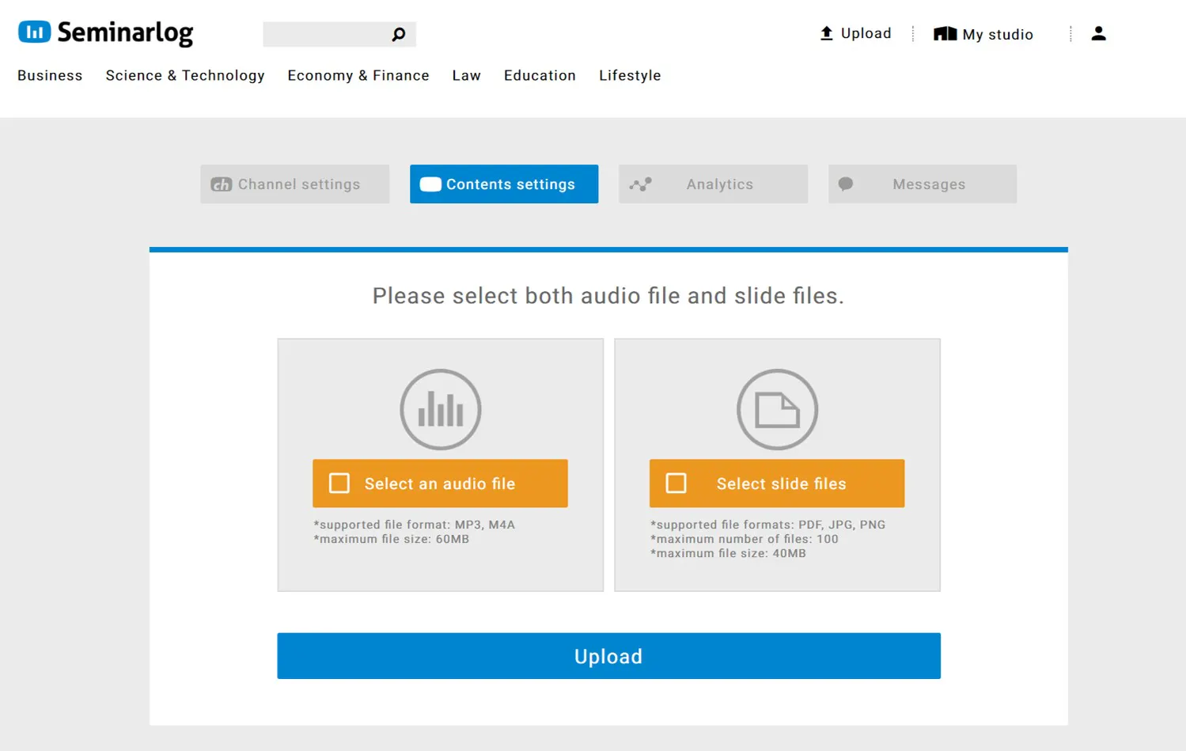
Task: Tick the checkbox for slide files
Action: pyautogui.click(x=676, y=484)
